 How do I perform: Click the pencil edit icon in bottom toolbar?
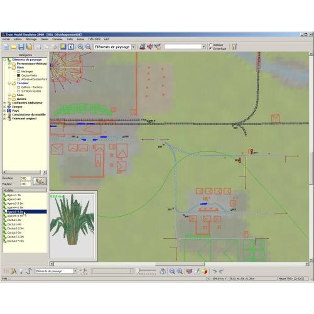197,271
